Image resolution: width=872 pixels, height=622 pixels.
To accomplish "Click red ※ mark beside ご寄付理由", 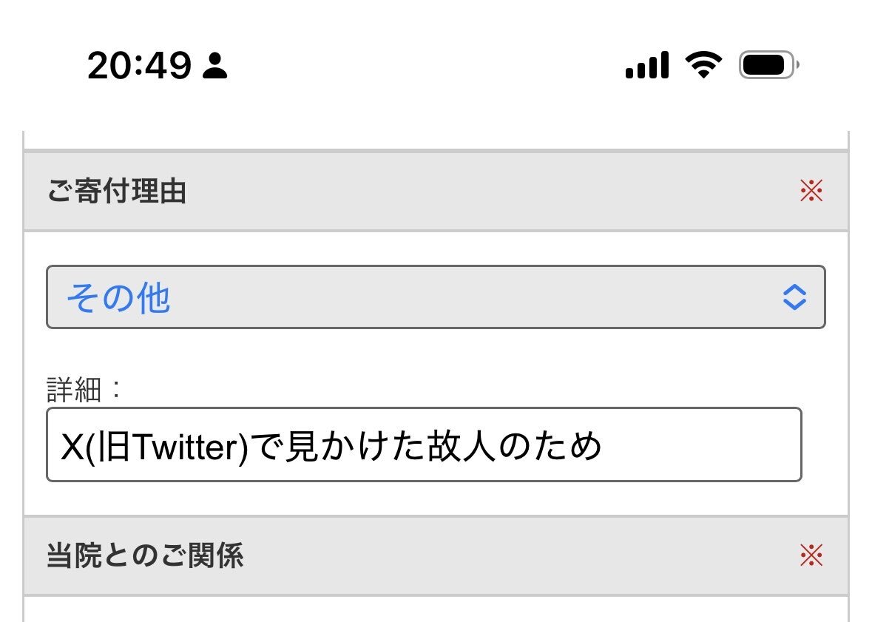I will [811, 192].
